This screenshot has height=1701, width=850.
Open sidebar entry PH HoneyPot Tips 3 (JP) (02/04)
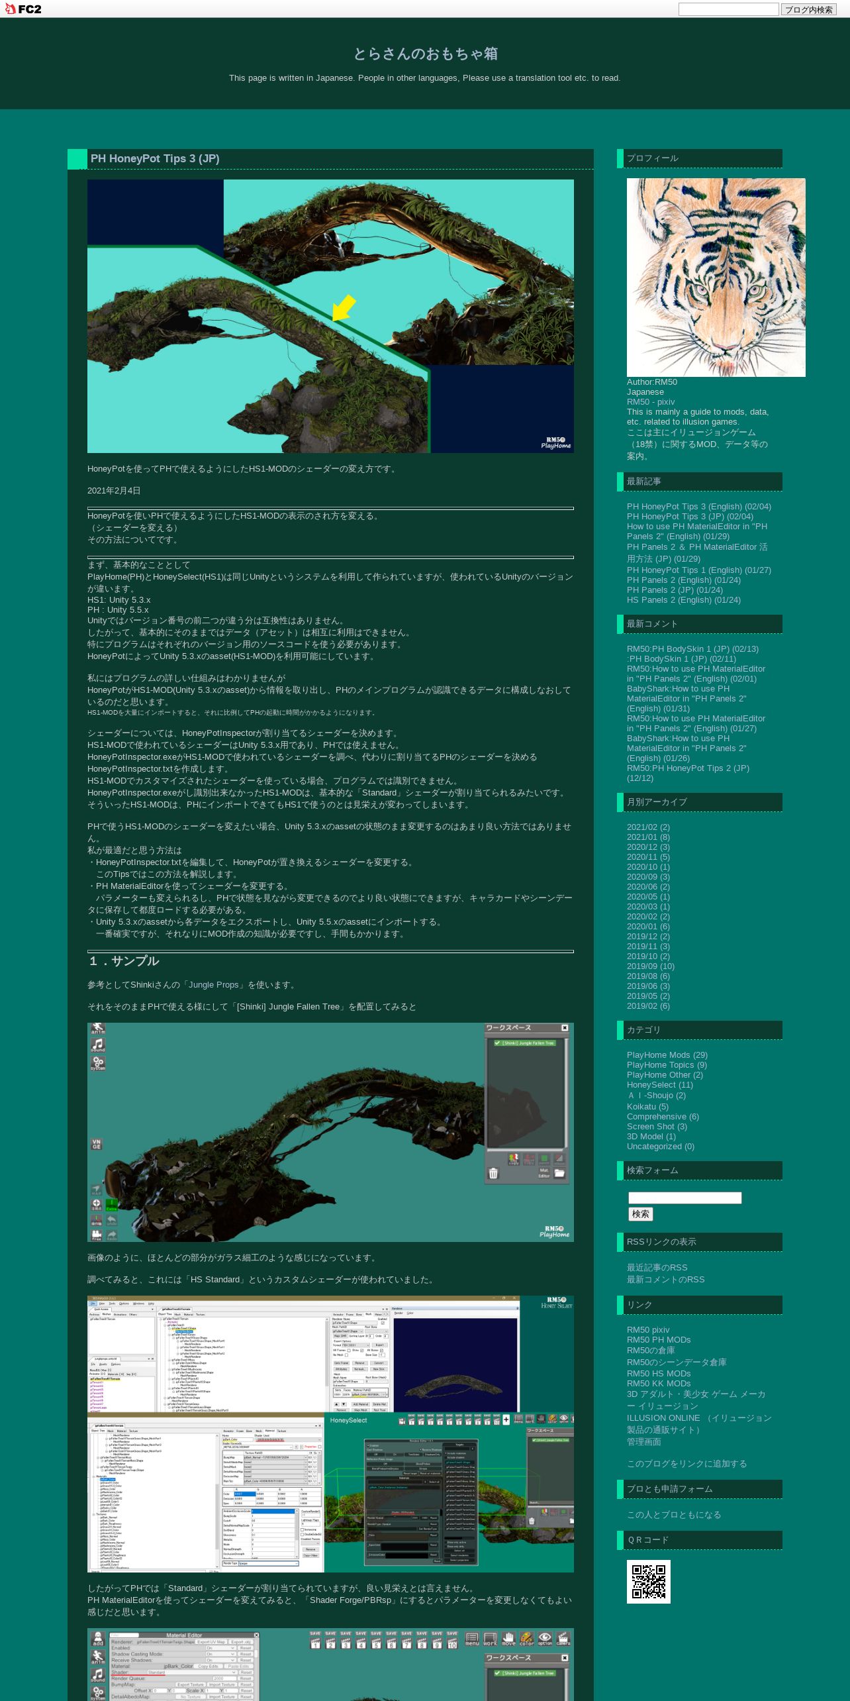pyautogui.click(x=690, y=516)
